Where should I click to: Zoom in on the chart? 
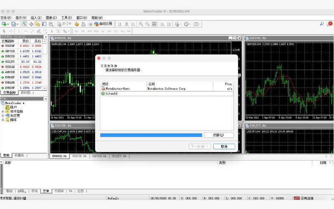coord(141,24)
